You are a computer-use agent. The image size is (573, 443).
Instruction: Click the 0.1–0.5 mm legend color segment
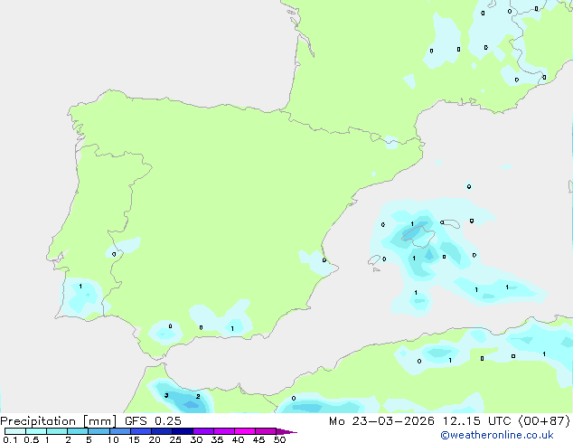click(15, 431)
